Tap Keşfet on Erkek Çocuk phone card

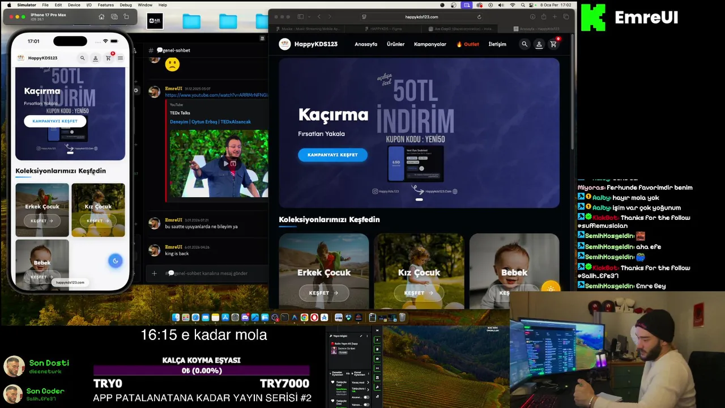tap(42, 220)
